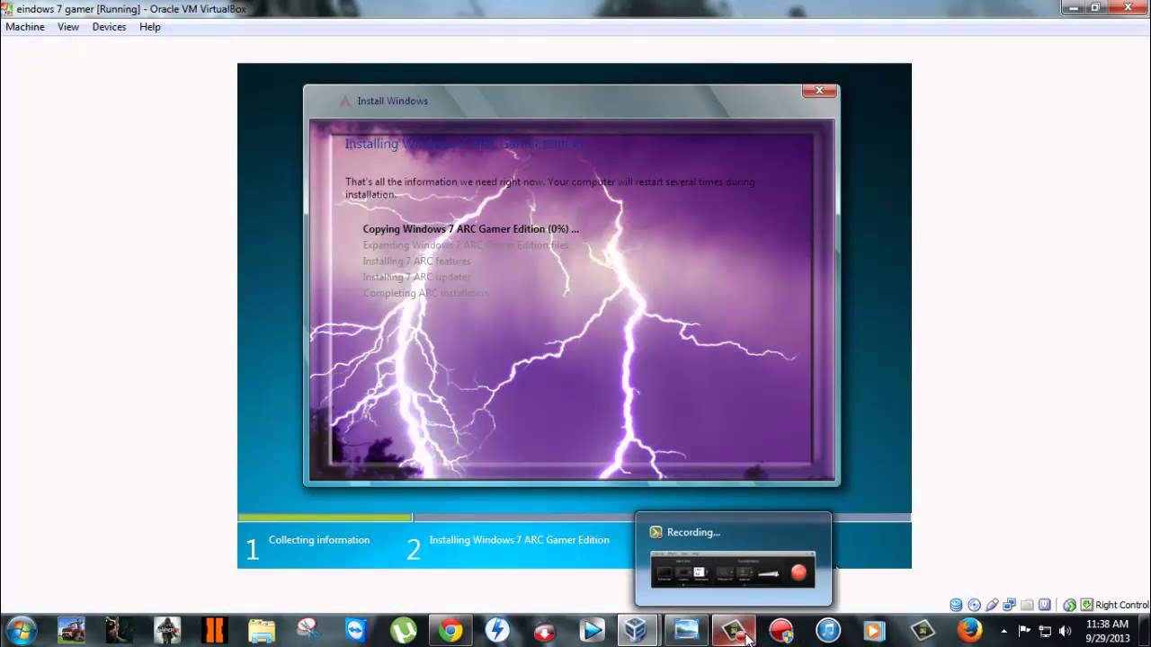Switch to Google Chrome in taskbar
The width and height of the screenshot is (1151, 647).
pyautogui.click(x=451, y=631)
